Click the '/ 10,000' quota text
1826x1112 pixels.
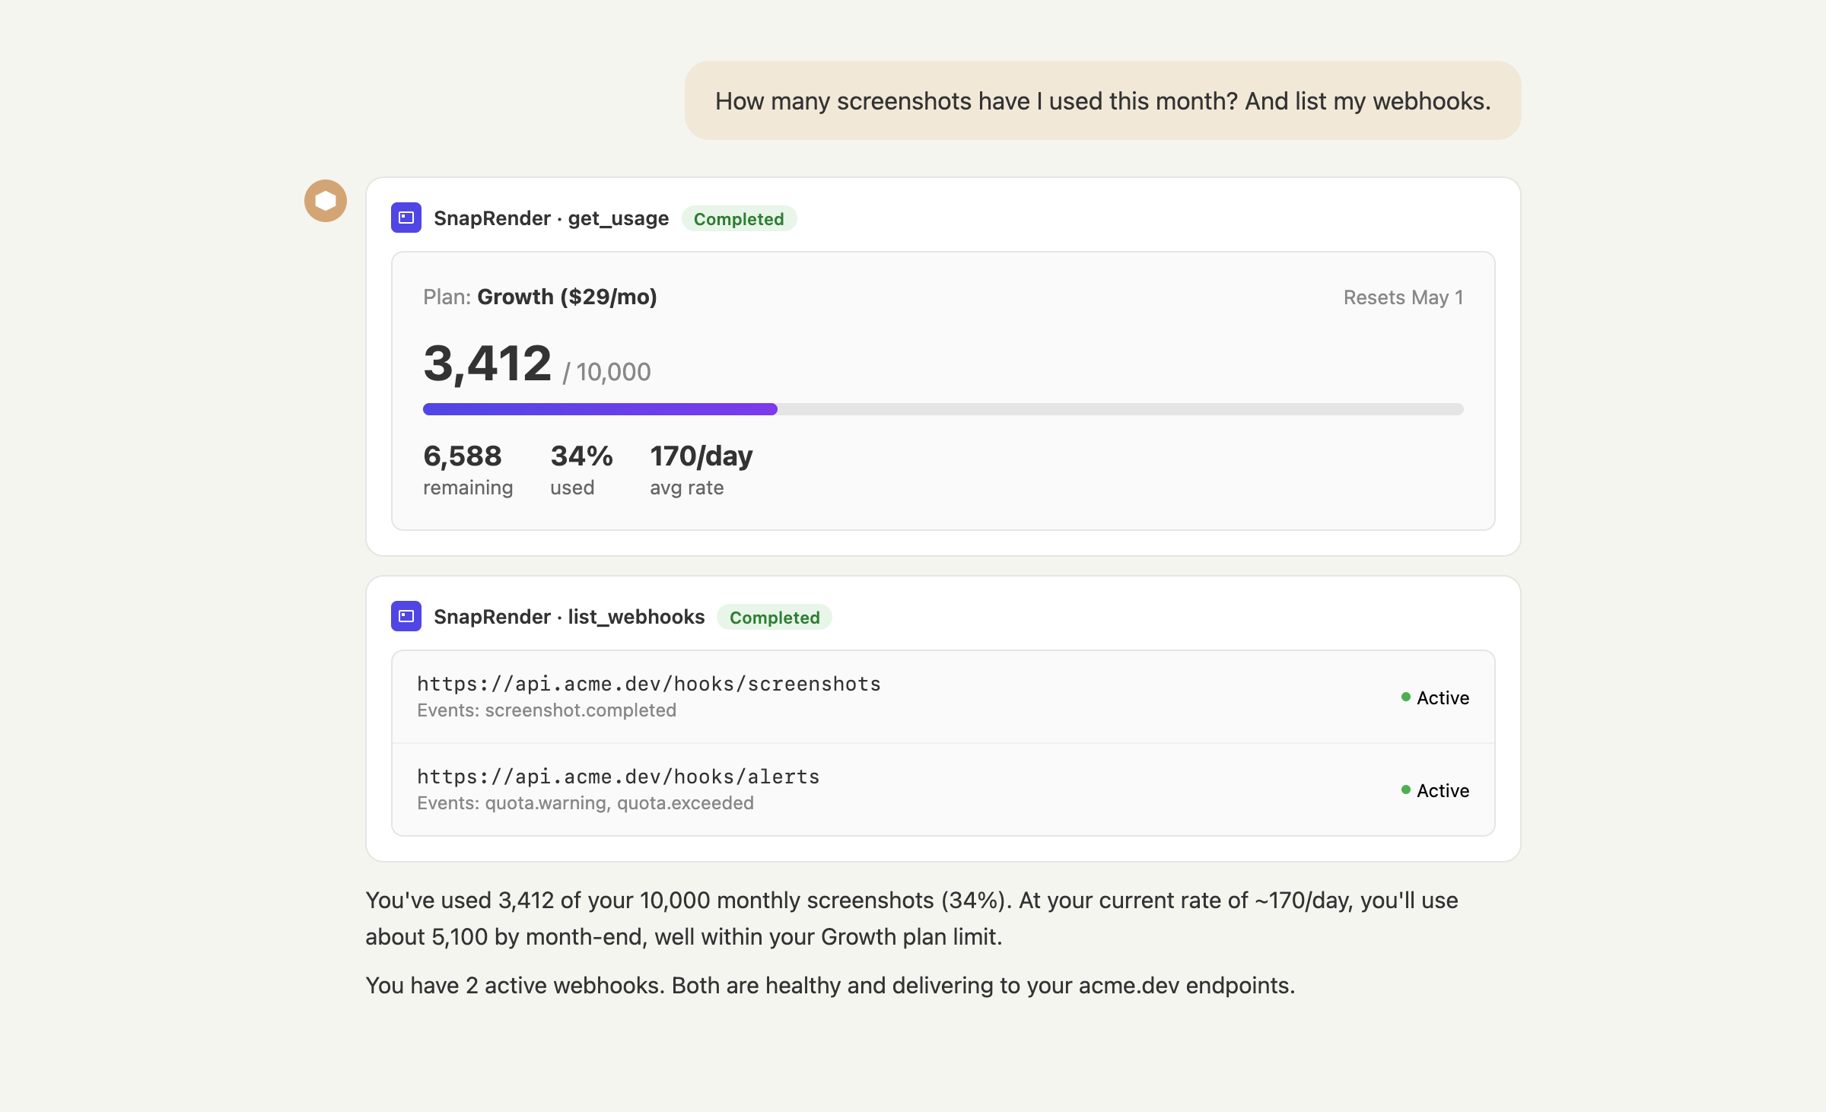point(607,372)
